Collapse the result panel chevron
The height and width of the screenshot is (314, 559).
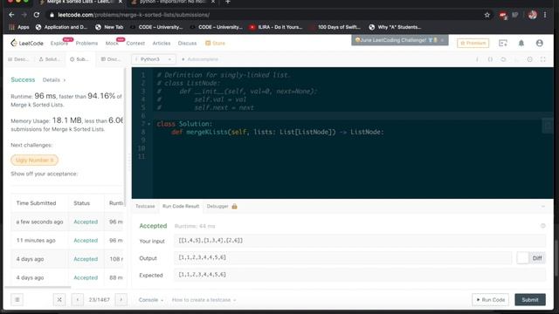coord(543,206)
